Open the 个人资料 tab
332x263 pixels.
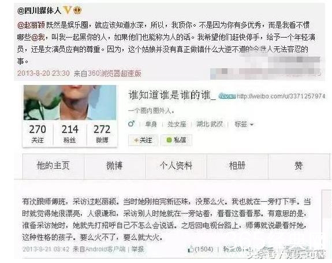[x=176, y=166]
